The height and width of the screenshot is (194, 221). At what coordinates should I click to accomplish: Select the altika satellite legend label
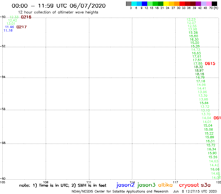[x=165, y=185]
